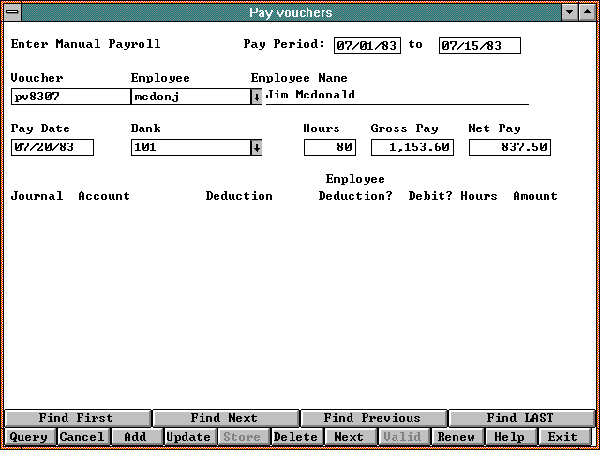The width and height of the screenshot is (600, 450).
Task: Focus the Pay Date input field
Action: (x=53, y=147)
